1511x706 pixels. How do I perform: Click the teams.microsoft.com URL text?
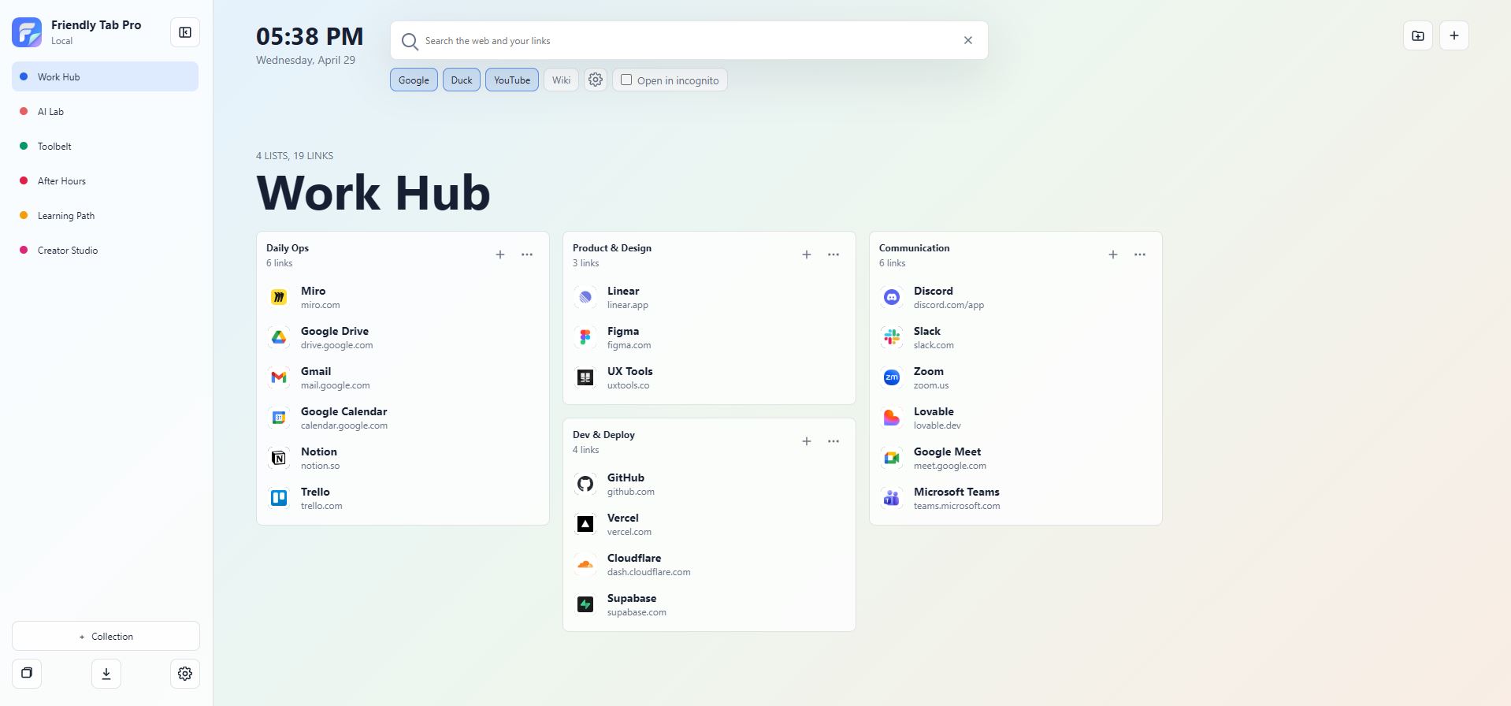tap(956, 506)
